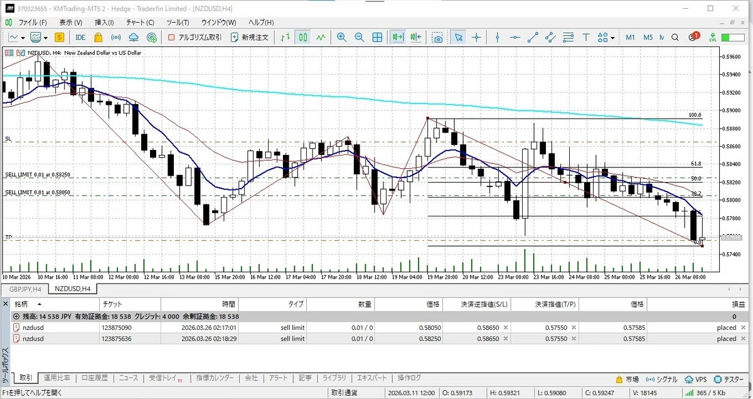Toggle アルゴリズム取引 algo trading button
This screenshot has height=399, width=753.
tap(195, 37)
